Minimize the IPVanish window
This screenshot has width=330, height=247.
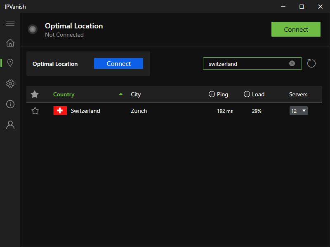pyautogui.click(x=283, y=7)
